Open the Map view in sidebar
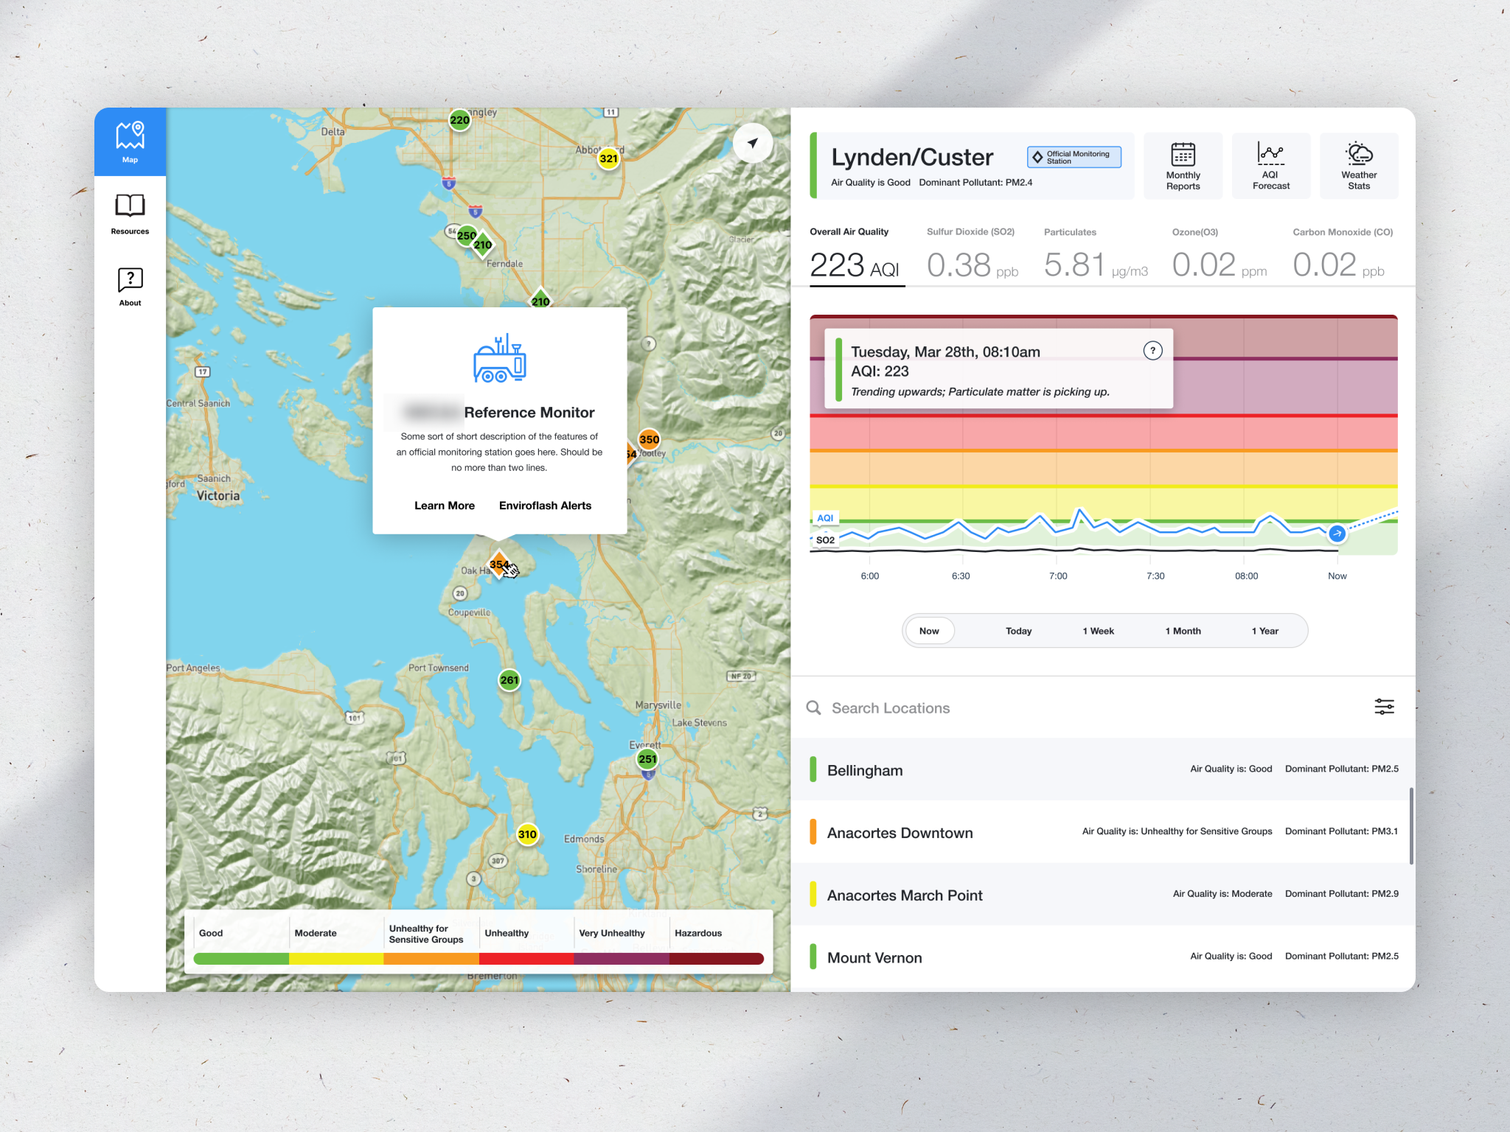1510x1132 pixels. pyautogui.click(x=130, y=142)
